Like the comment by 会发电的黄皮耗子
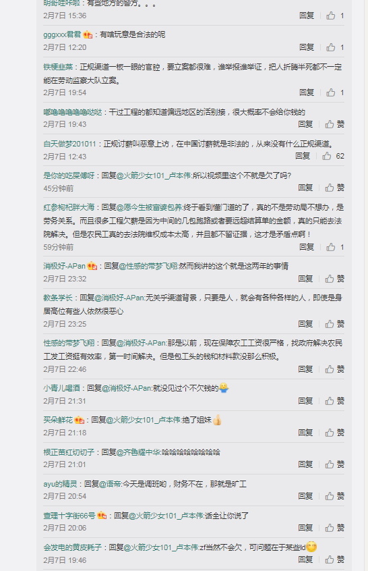 click(334, 560)
